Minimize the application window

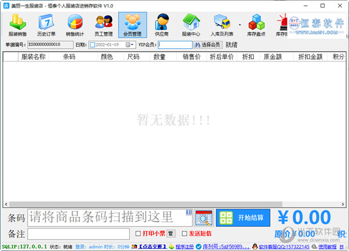coord(305,6)
